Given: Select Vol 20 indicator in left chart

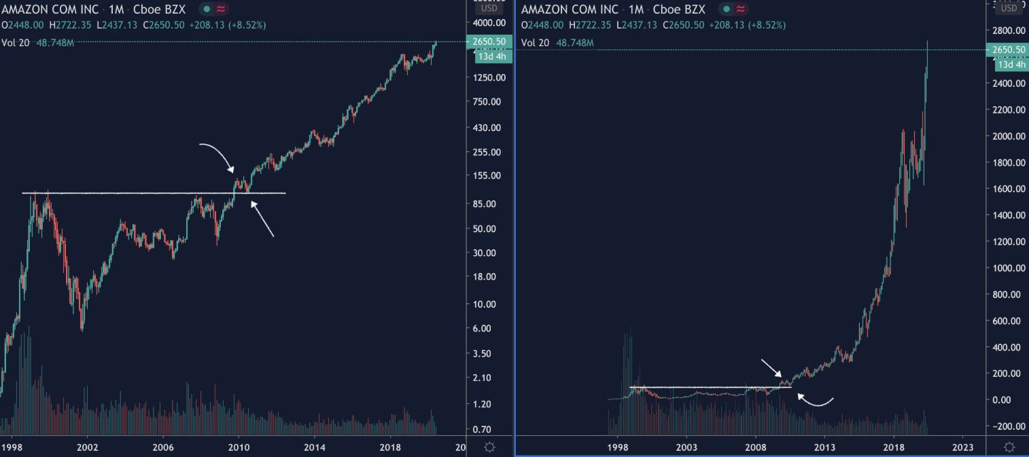Looking at the screenshot, I should tap(15, 42).
